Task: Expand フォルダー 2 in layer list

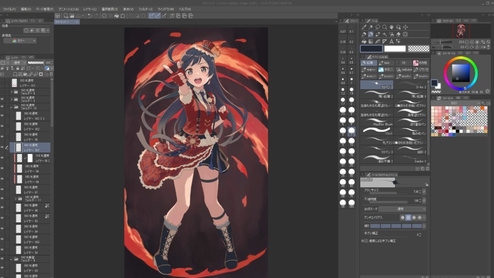Action: tap(11, 100)
